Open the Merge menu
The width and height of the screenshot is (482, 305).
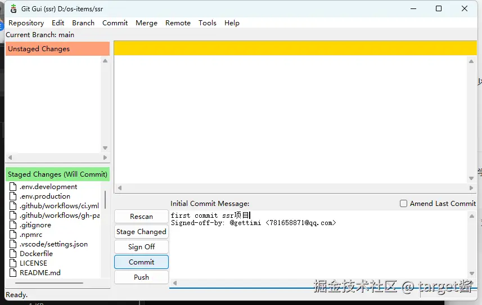click(x=146, y=23)
